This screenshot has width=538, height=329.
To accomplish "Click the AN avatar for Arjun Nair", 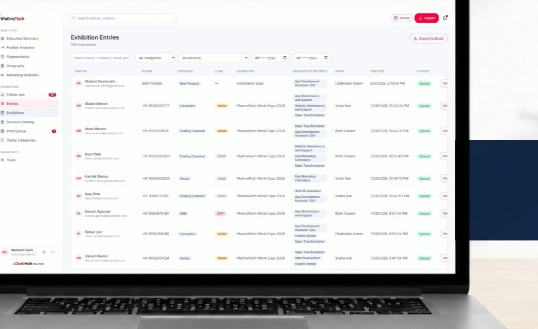I will [79, 156].
